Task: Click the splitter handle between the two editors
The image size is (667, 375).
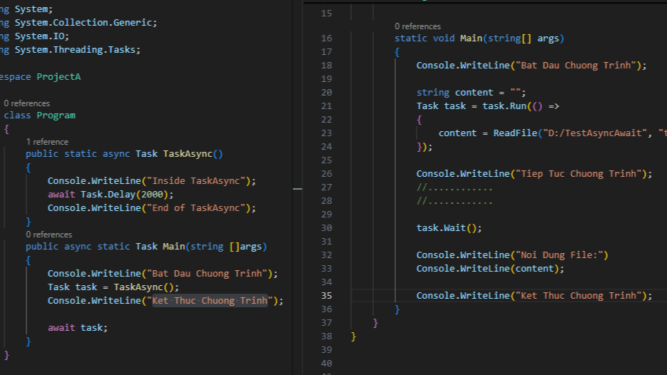Action: coord(297,188)
